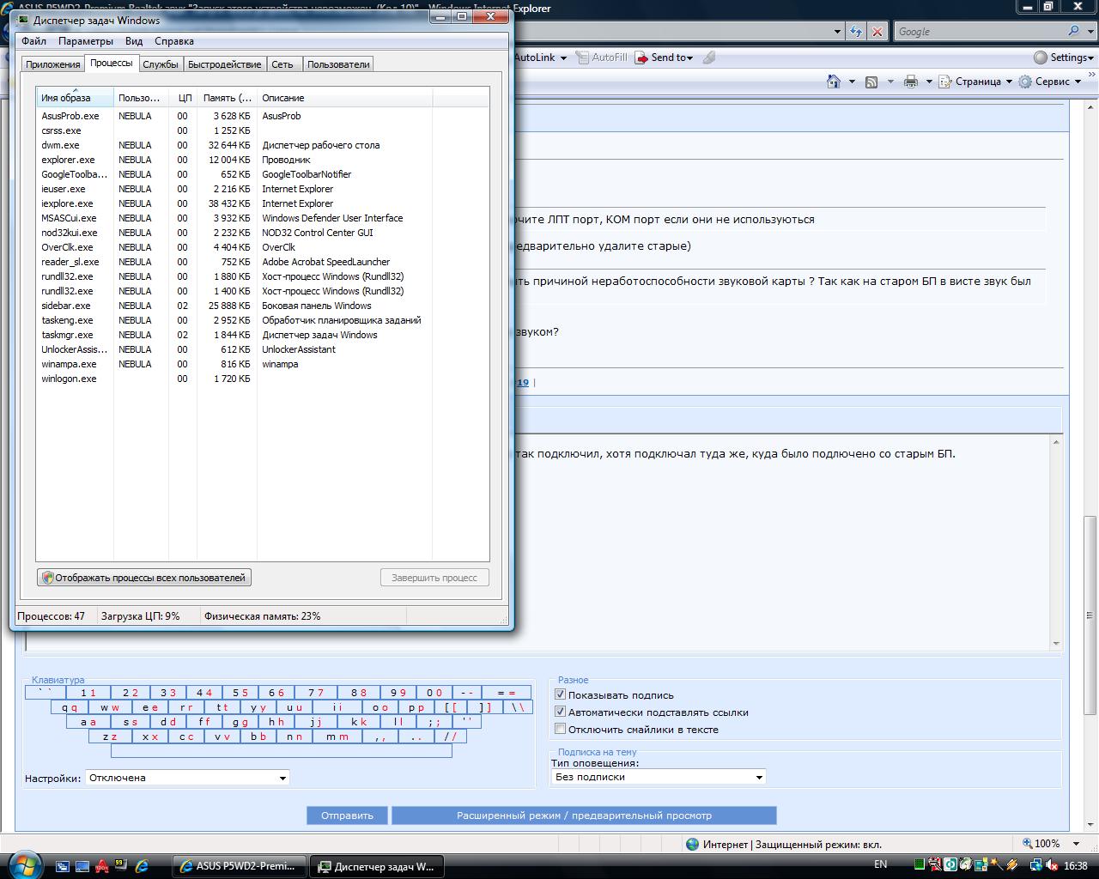
Task: Select the explorer.exe process row
Action: tap(262, 160)
